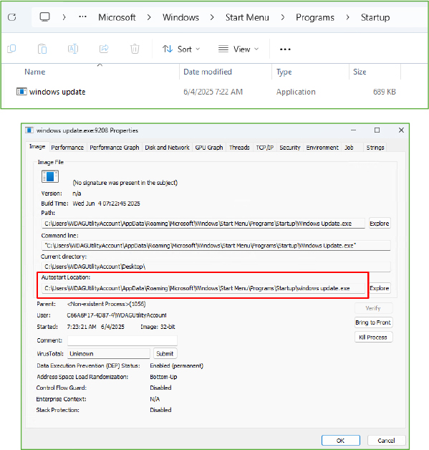The height and width of the screenshot is (450, 429).
Task: Click the Delete trash icon in Explorer toolbar
Action: click(135, 49)
